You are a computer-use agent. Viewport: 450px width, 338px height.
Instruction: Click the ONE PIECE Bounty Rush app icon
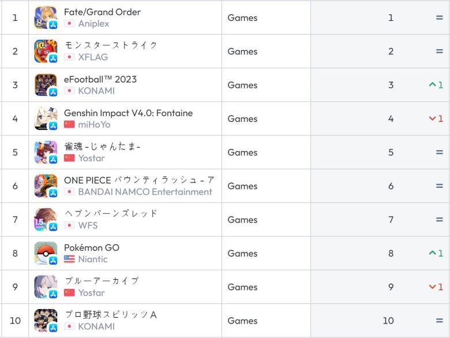pyautogui.click(x=46, y=186)
